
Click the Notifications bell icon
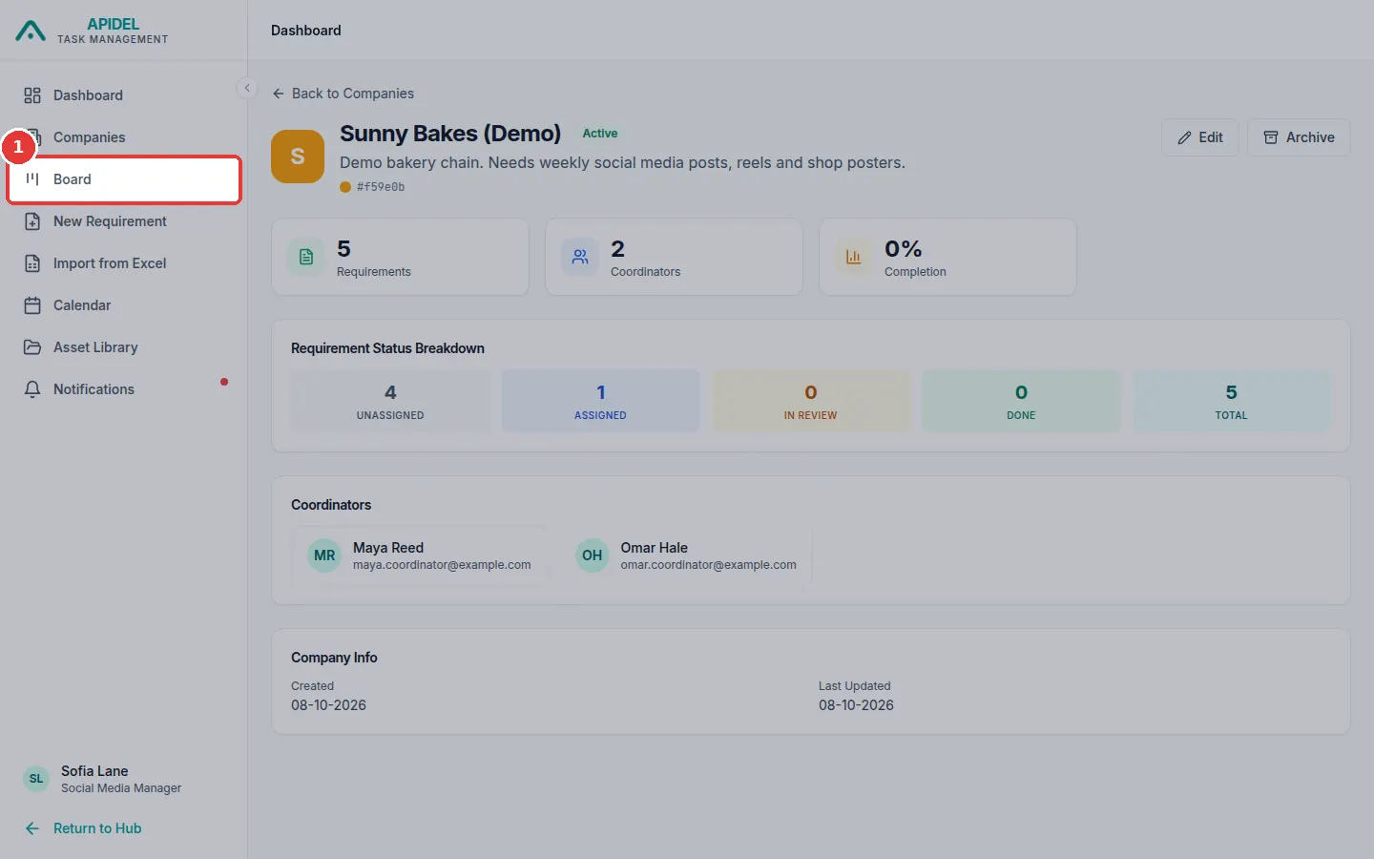(32, 389)
